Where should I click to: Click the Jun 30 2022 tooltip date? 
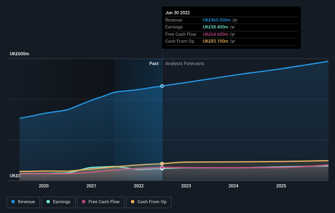pos(177,13)
